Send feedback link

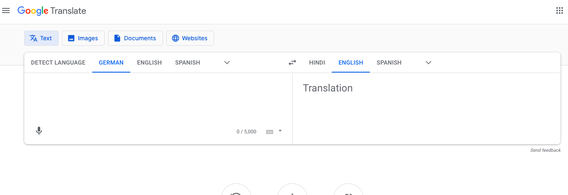click(x=545, y=150)
